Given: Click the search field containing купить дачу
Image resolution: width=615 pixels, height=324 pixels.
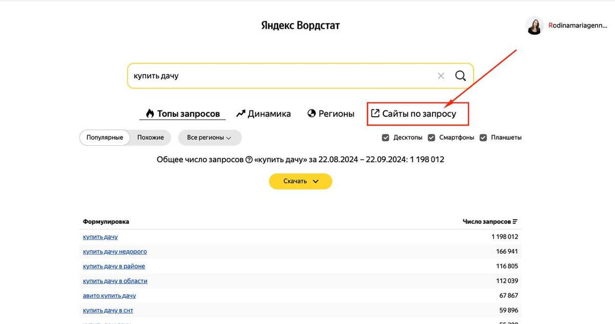Looking at the screenshot, I should (x=300, y=76).
